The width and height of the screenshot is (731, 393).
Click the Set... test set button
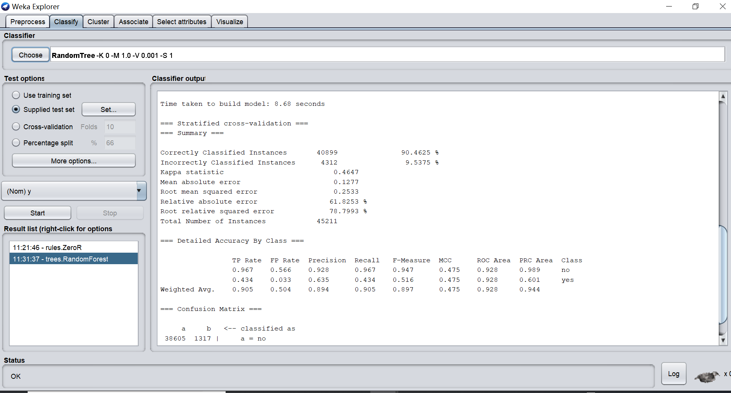click(109, 109)
